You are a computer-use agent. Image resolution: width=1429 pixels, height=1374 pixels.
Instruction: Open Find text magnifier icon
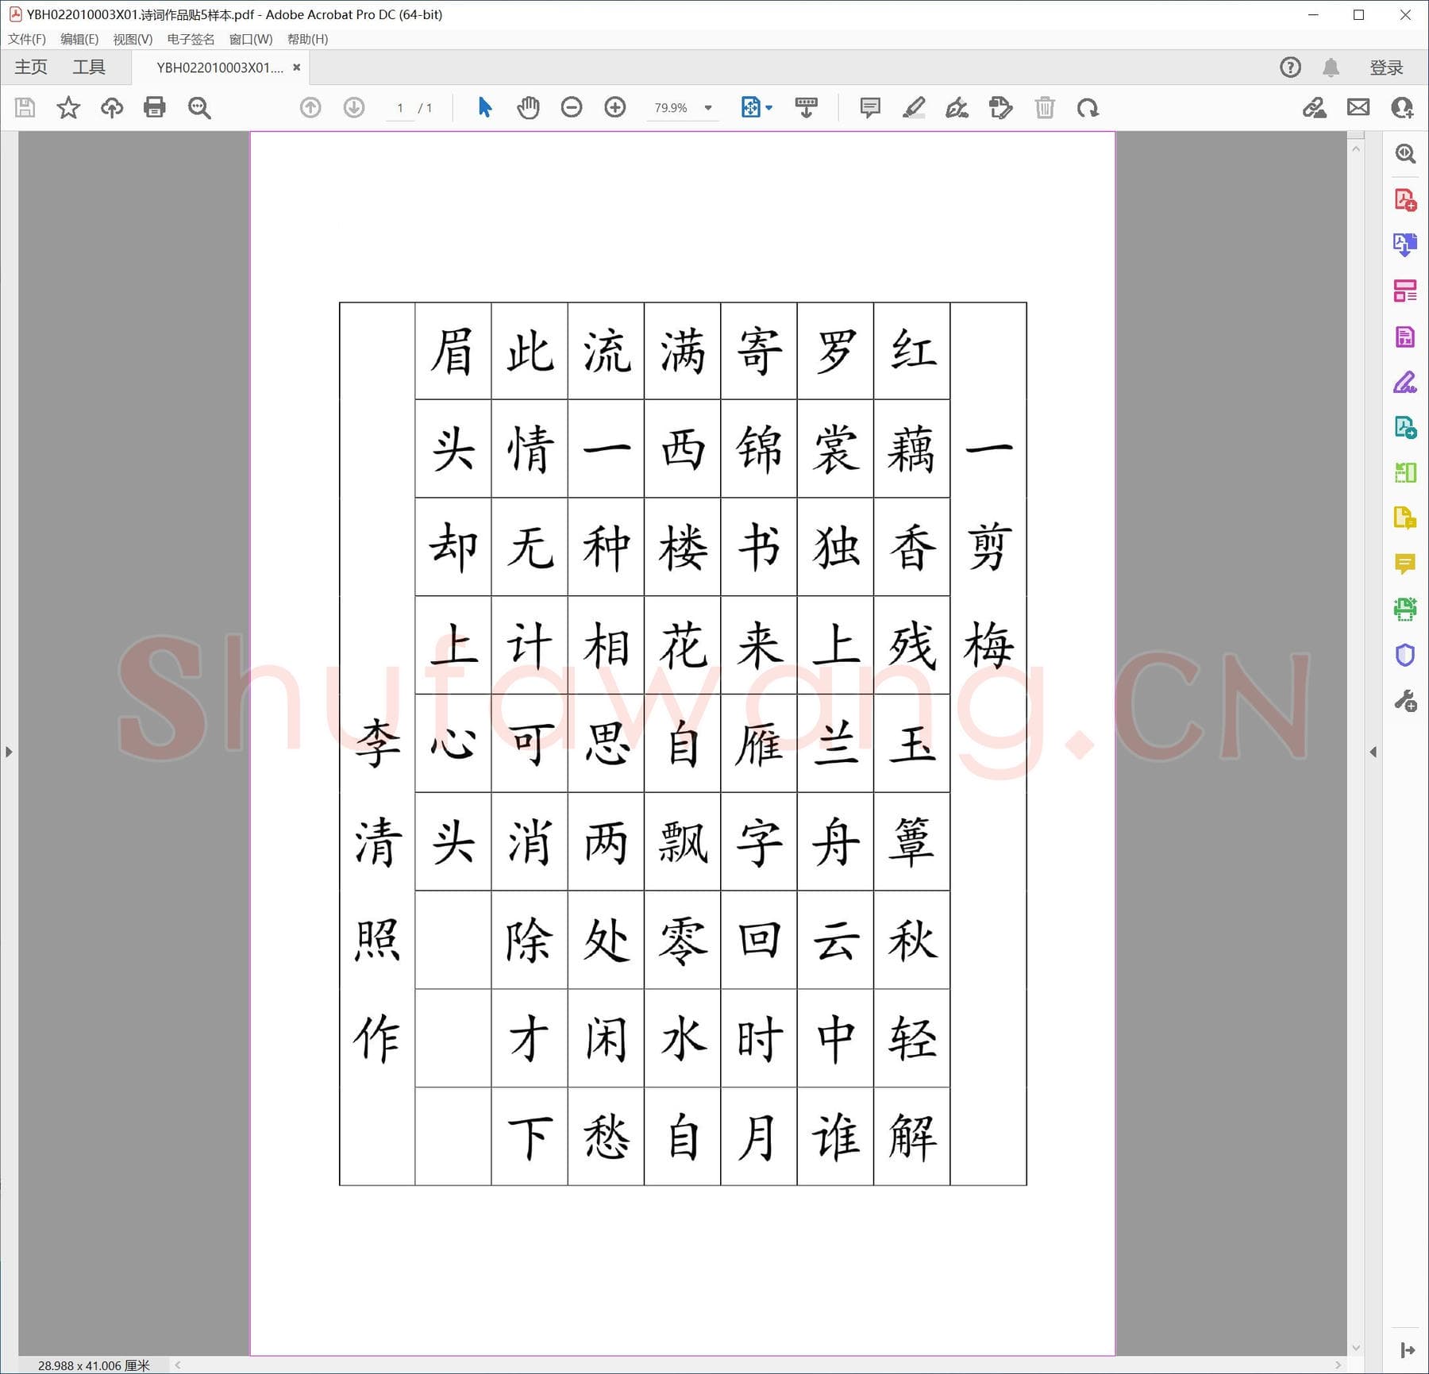199,107
